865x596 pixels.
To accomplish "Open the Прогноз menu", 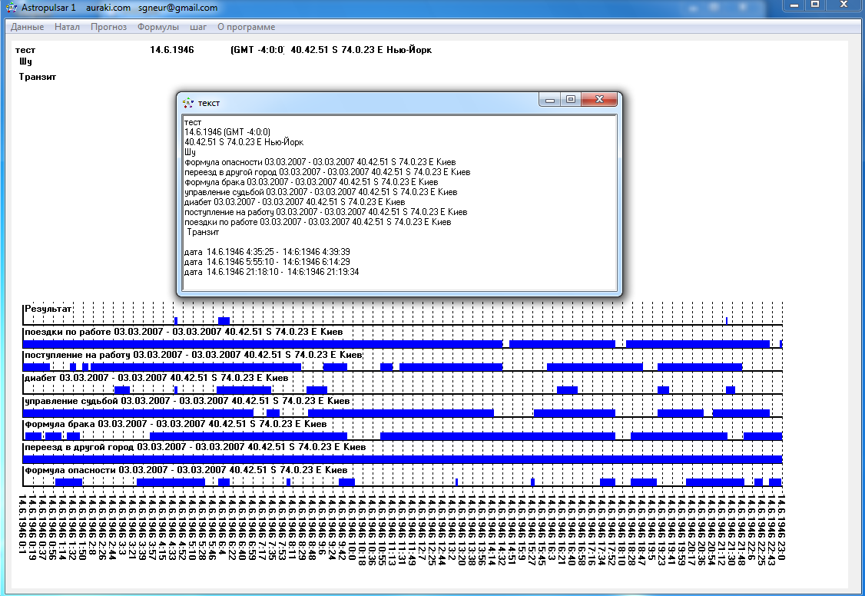I will (x=108, y=27).
